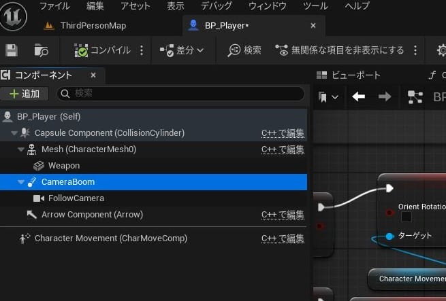Click the graph hierarchy breadcrumb icon
Viewport: 446px width, 301px height.
(x=415, y=97)
